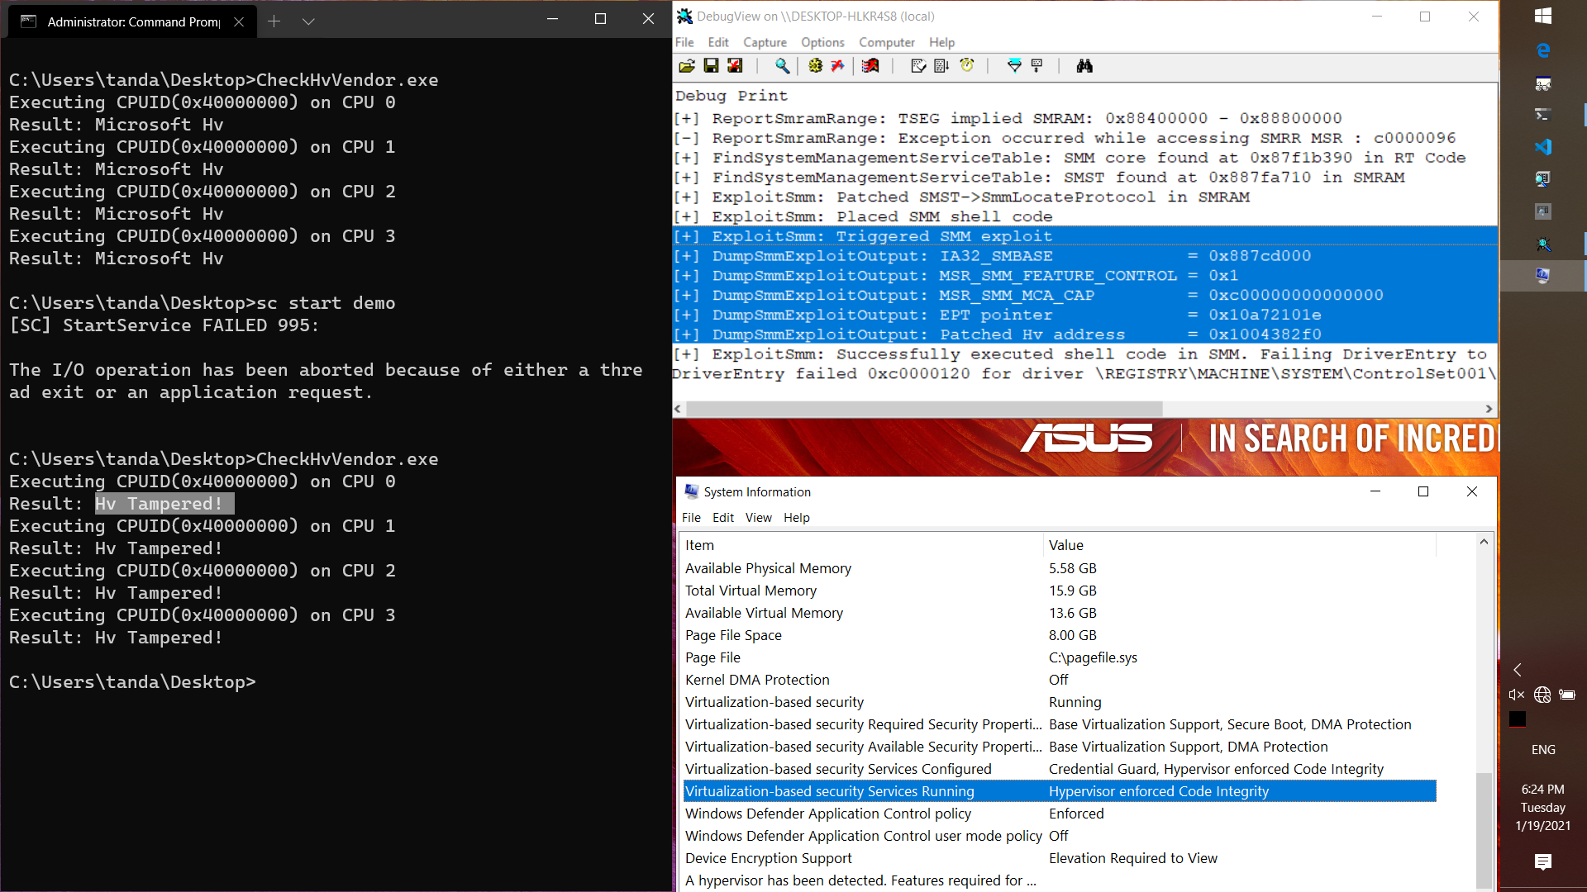Open the View menu in System Information

coord(758,518)
